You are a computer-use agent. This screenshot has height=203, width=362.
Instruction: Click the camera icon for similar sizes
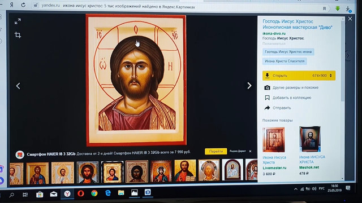click(267, 88)
